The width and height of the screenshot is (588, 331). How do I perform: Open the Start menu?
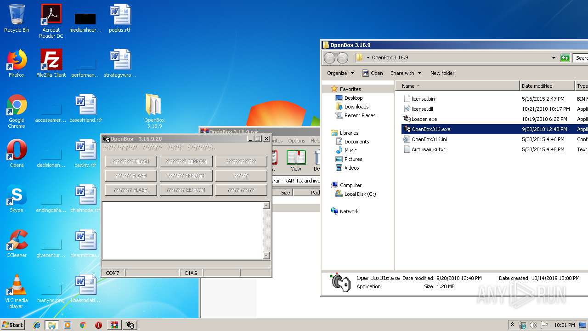[12, 325]
